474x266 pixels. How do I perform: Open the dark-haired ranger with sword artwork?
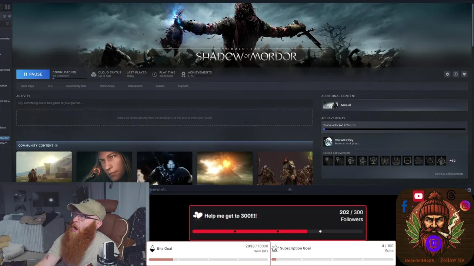pos(165,168)
